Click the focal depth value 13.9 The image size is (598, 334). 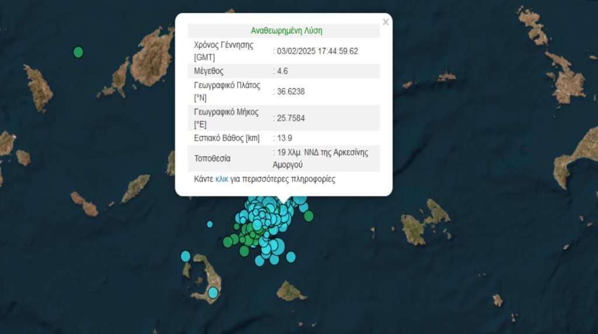282,138
